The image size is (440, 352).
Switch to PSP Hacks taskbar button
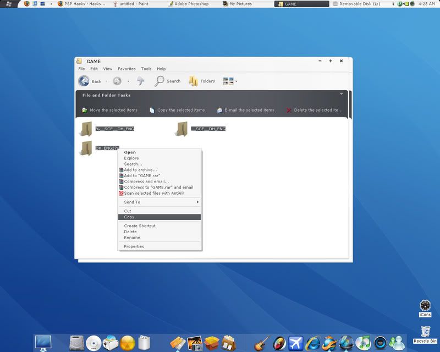[x=81, y=4]
